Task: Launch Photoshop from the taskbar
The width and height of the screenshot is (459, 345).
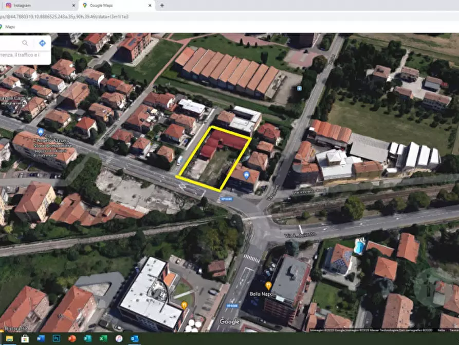Action: (x=57, y=338)
